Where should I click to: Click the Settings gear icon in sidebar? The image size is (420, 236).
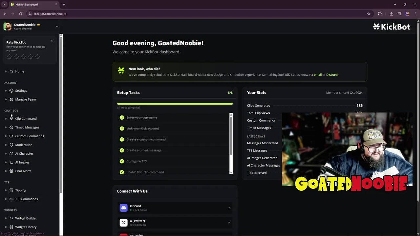click(x=11, y=91)
